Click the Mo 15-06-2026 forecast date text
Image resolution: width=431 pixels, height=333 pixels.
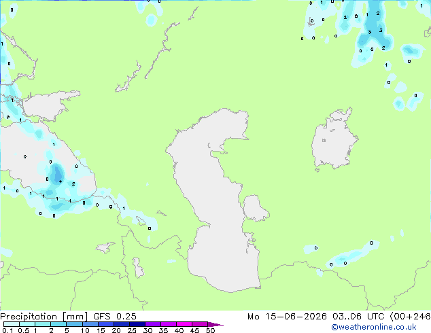click(287, 317)
